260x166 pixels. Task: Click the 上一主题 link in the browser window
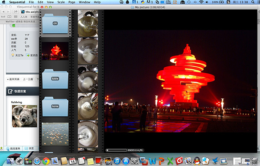coord(28,79)
